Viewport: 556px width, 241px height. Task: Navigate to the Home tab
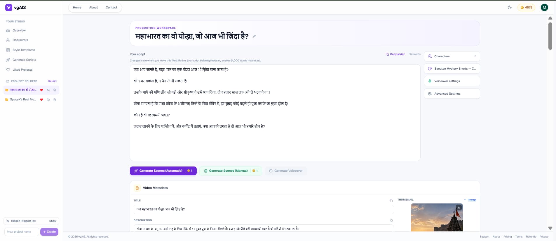[x=77, y=8]
